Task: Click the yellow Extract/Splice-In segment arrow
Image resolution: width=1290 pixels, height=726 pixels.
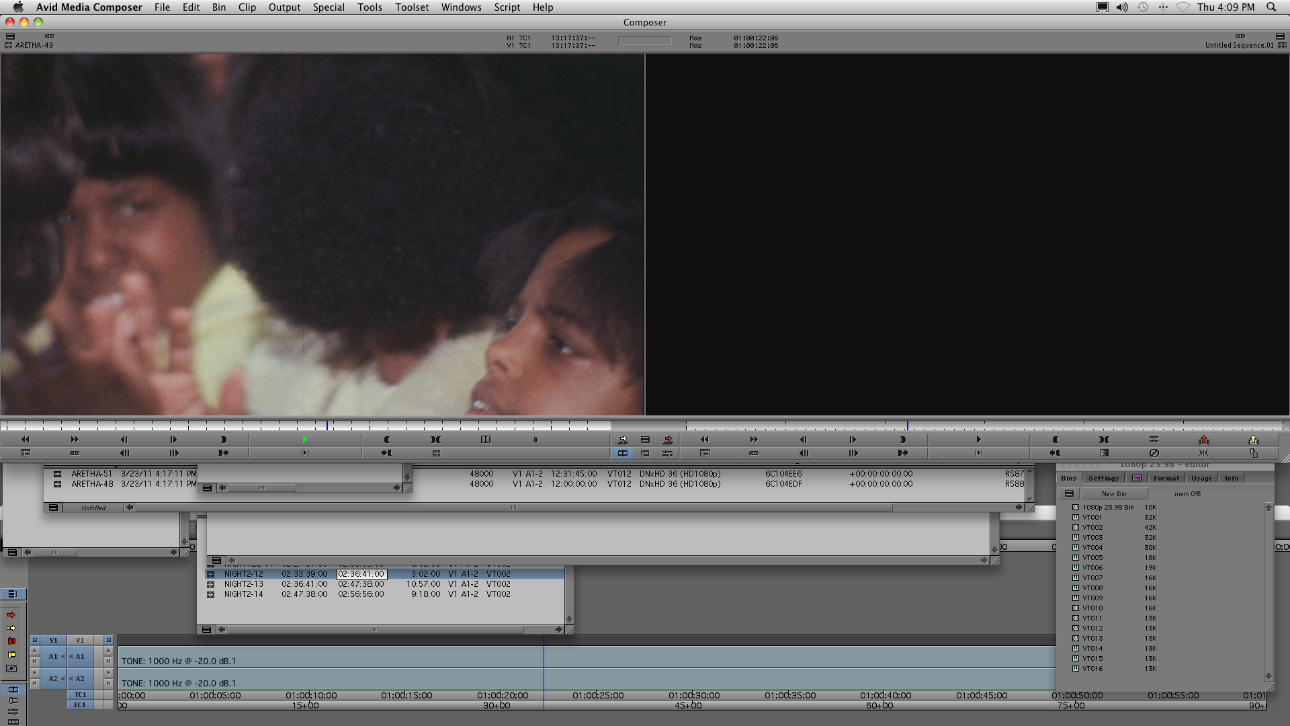Action: tap(11, 628)
